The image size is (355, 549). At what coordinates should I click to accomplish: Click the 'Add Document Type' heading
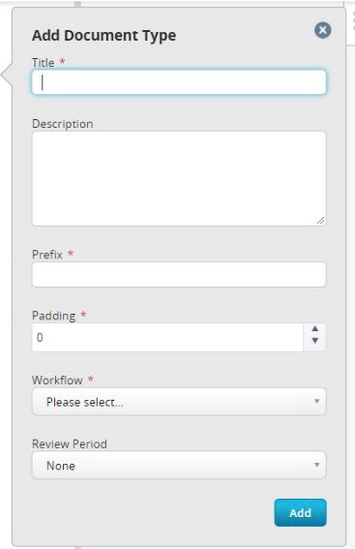coord(104,36)
